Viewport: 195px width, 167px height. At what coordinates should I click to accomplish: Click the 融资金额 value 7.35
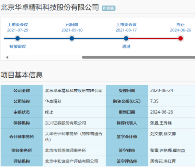coord(154,101)
